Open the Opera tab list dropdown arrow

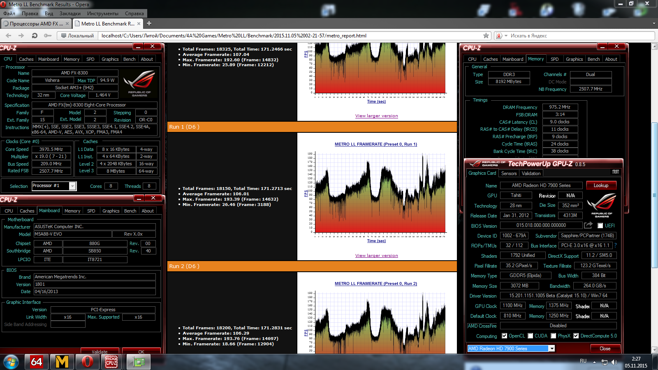pyautogui.click(x=654, y=23)
